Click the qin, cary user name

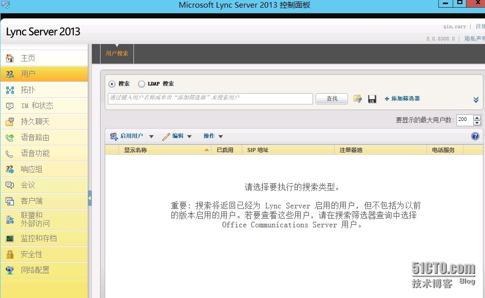454,27
